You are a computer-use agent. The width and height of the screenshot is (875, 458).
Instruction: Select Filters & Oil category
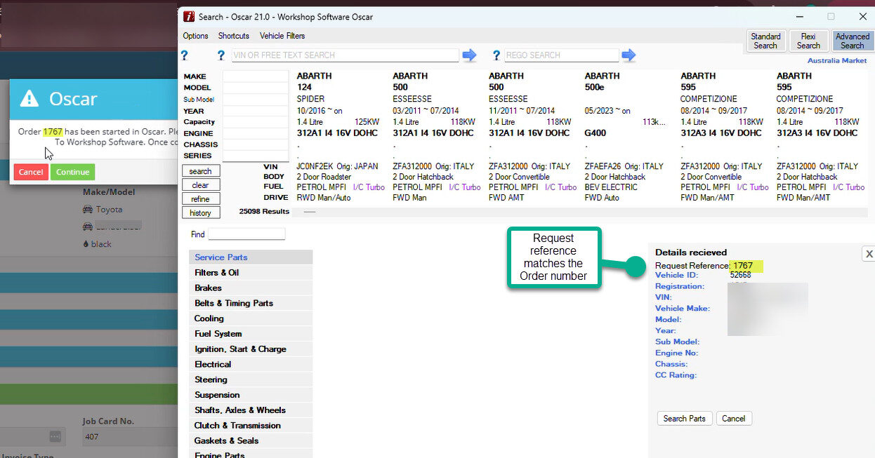pyautogui.click(x=251, y=273)
